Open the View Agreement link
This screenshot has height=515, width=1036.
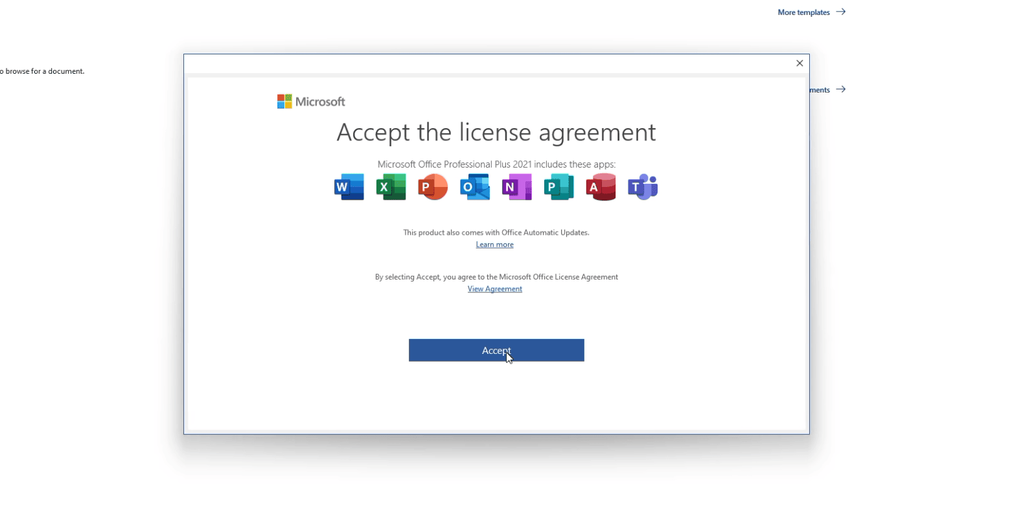495,289
